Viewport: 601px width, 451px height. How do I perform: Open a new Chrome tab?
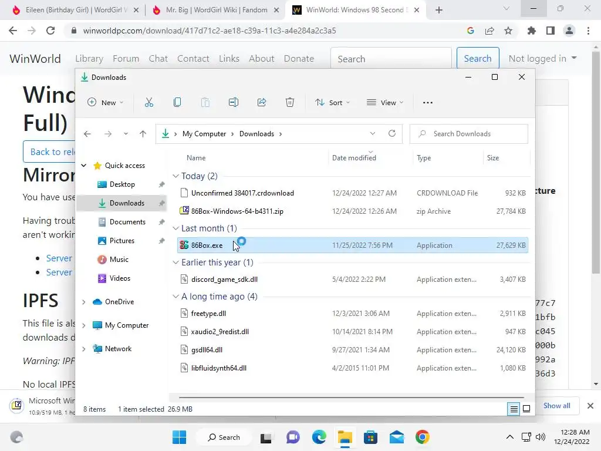click(x=439, y=11)
